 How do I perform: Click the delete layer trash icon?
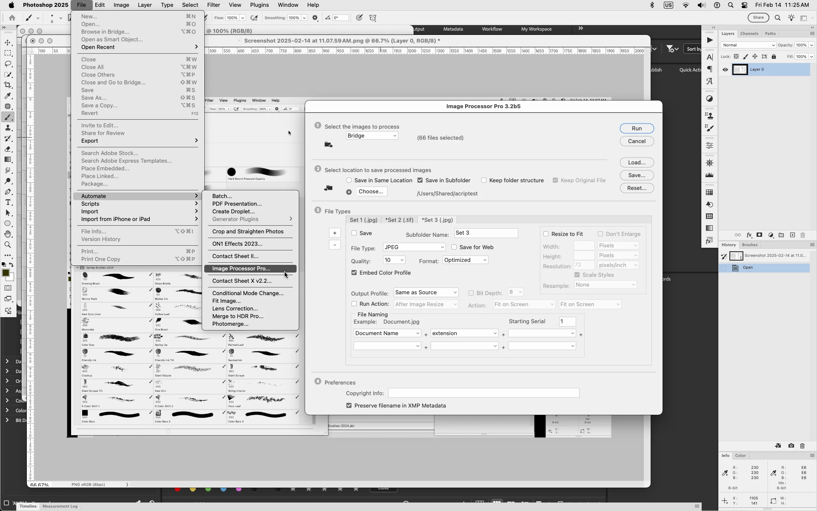(x=803, y=235)
